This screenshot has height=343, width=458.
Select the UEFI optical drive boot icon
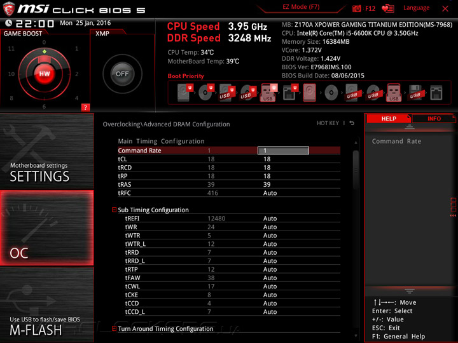click(x=206, y=93)
